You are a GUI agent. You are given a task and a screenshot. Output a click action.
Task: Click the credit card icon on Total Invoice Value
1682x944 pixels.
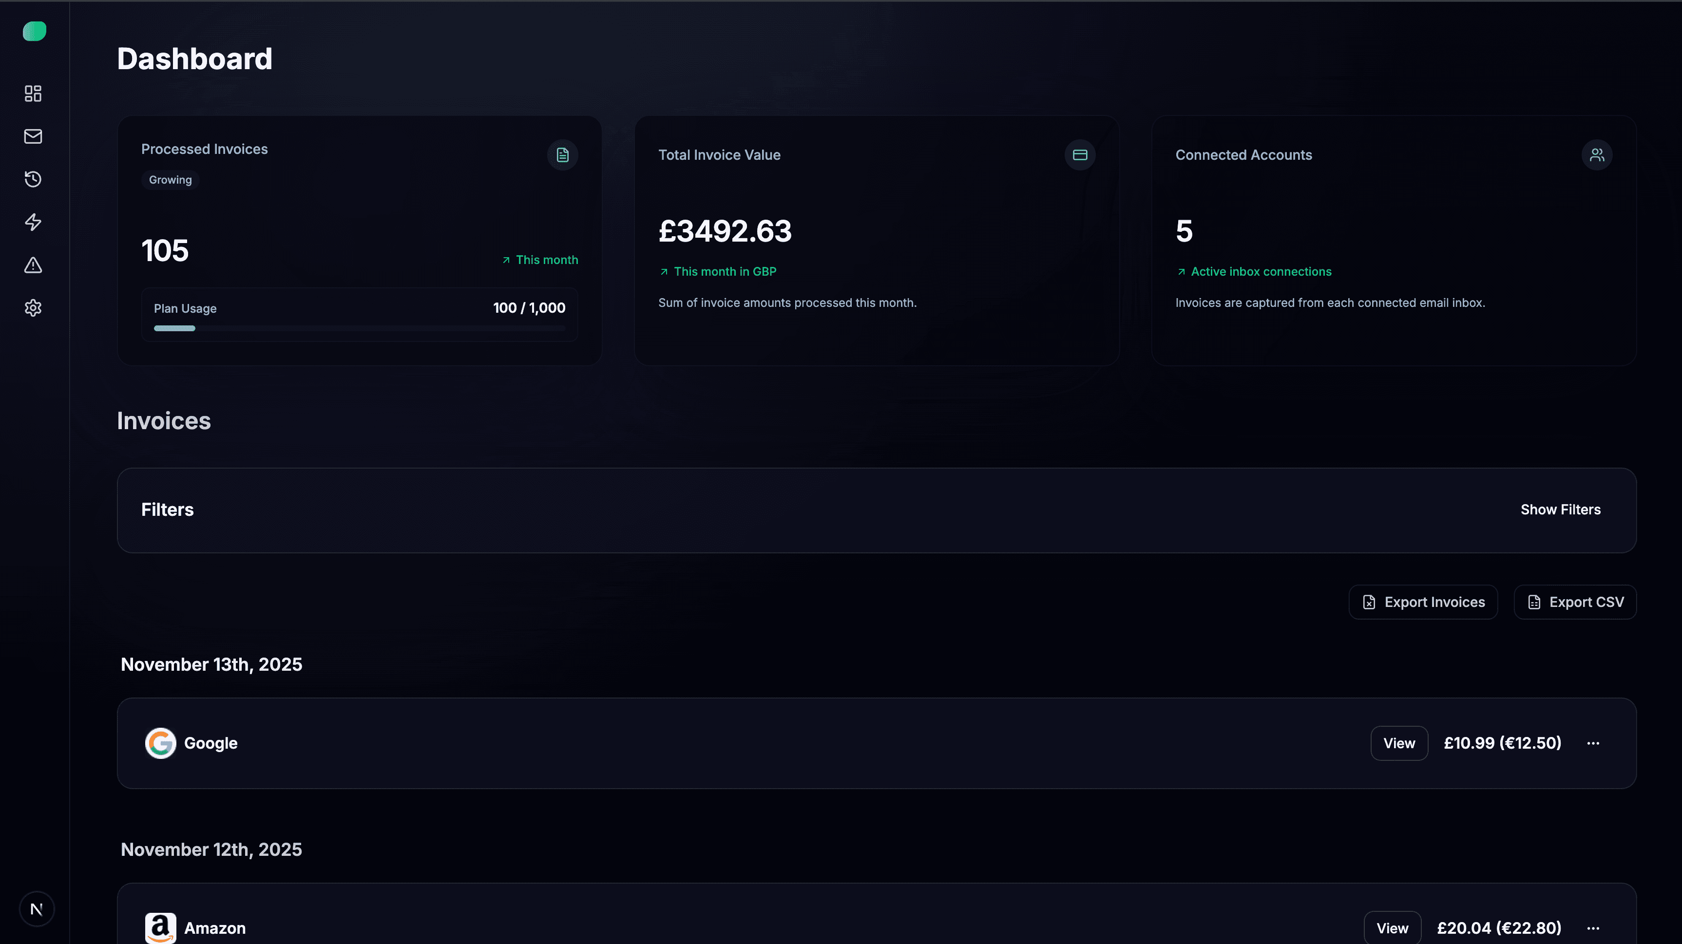(x=1079, y=155)
